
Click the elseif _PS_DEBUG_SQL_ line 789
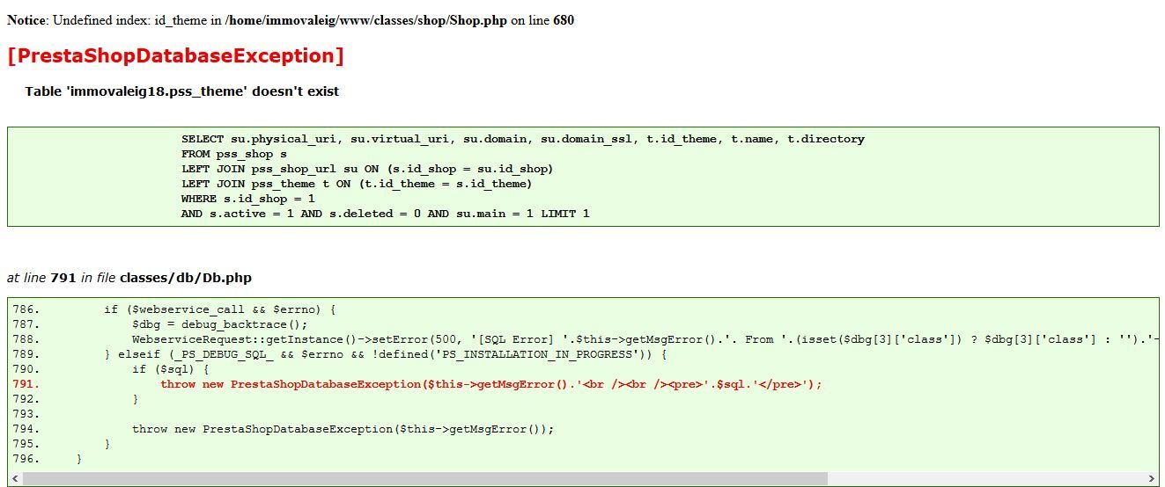coord(385,354)
